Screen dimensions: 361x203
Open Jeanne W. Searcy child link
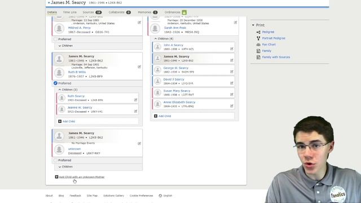(x=80, y=108)
